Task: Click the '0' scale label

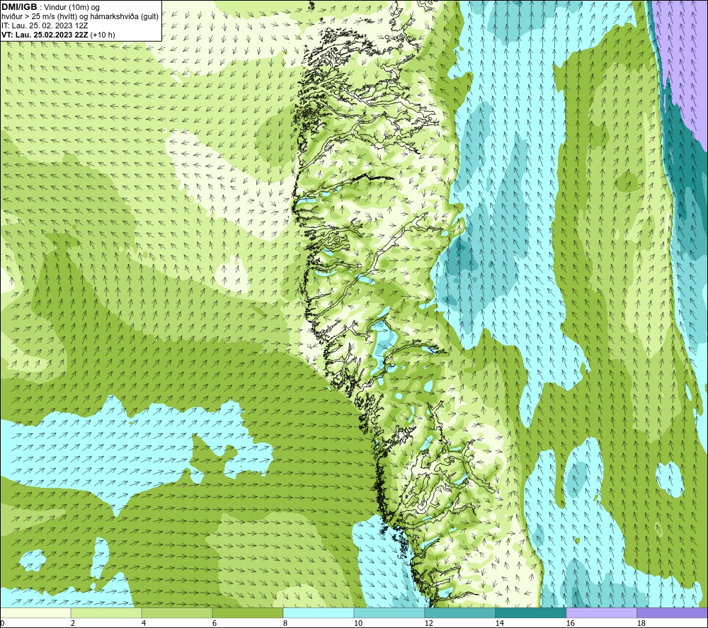Action: (x=2, y=624)
